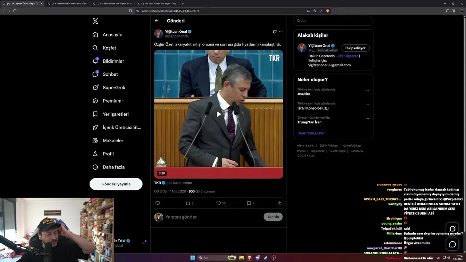Click the address bar URL
This screenshot has height=262, width=466.
point(170,11)
